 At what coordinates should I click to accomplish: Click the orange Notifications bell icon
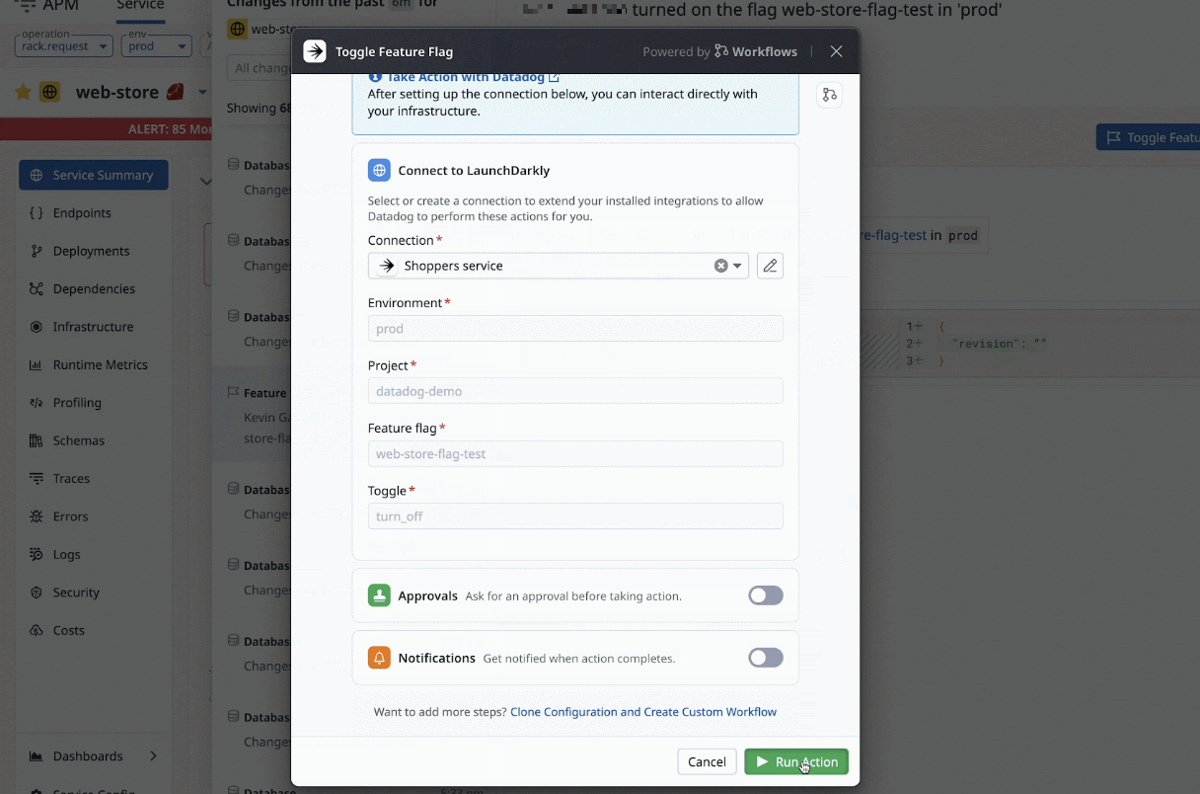pyautogui.click(x=379, y=658)
